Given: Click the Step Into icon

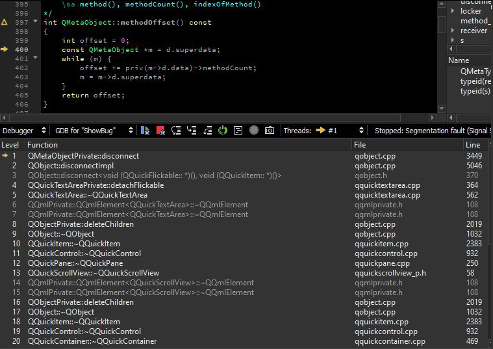Looking at the screenshot, I should coord(192,131).
